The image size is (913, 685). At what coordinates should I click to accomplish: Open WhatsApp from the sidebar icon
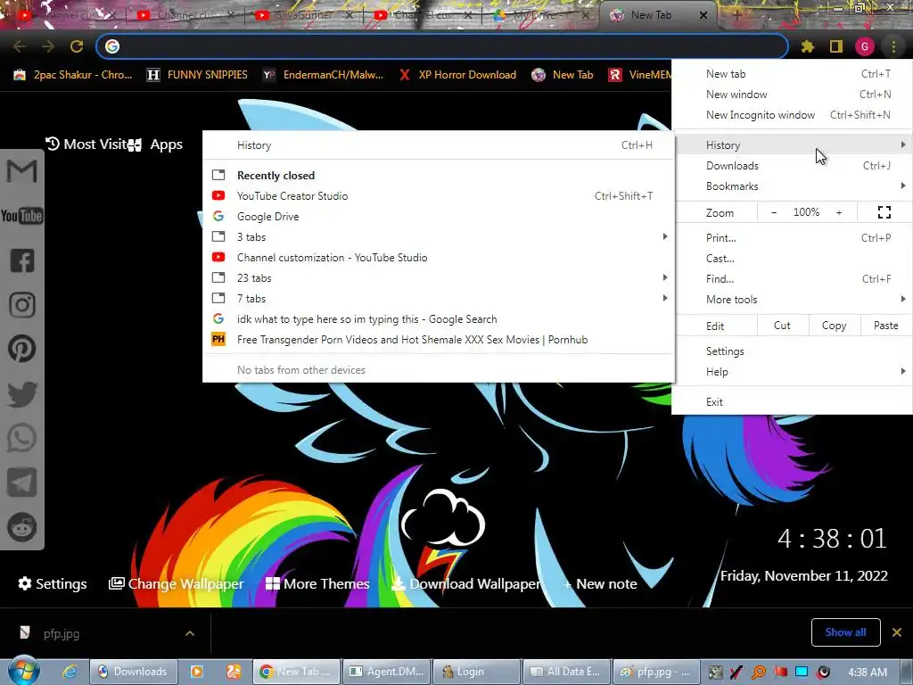pos(22,438)
